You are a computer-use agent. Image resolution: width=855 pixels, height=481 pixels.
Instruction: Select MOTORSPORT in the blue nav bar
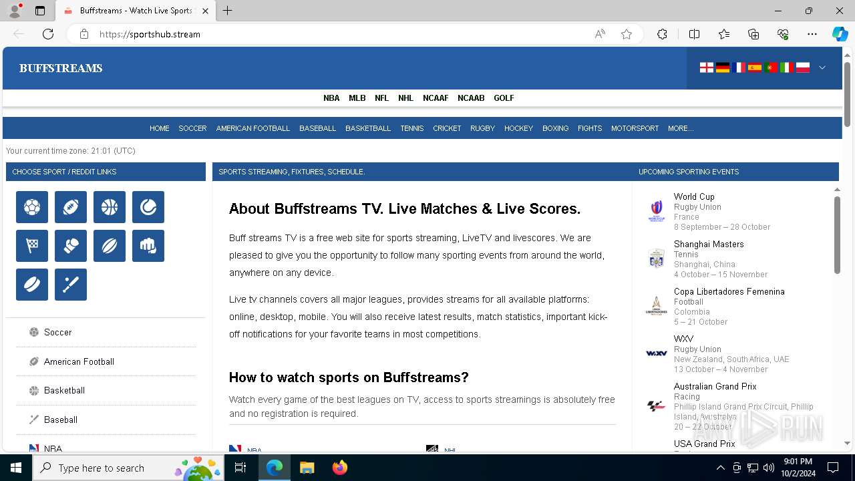click(635, 128)
